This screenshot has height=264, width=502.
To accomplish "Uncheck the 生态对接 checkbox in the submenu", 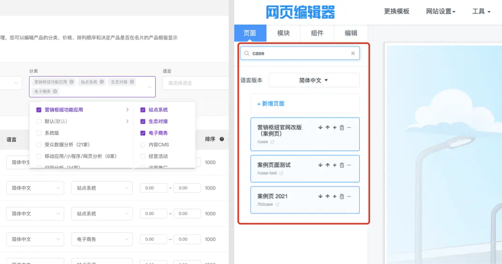I will tap(143, 121).
